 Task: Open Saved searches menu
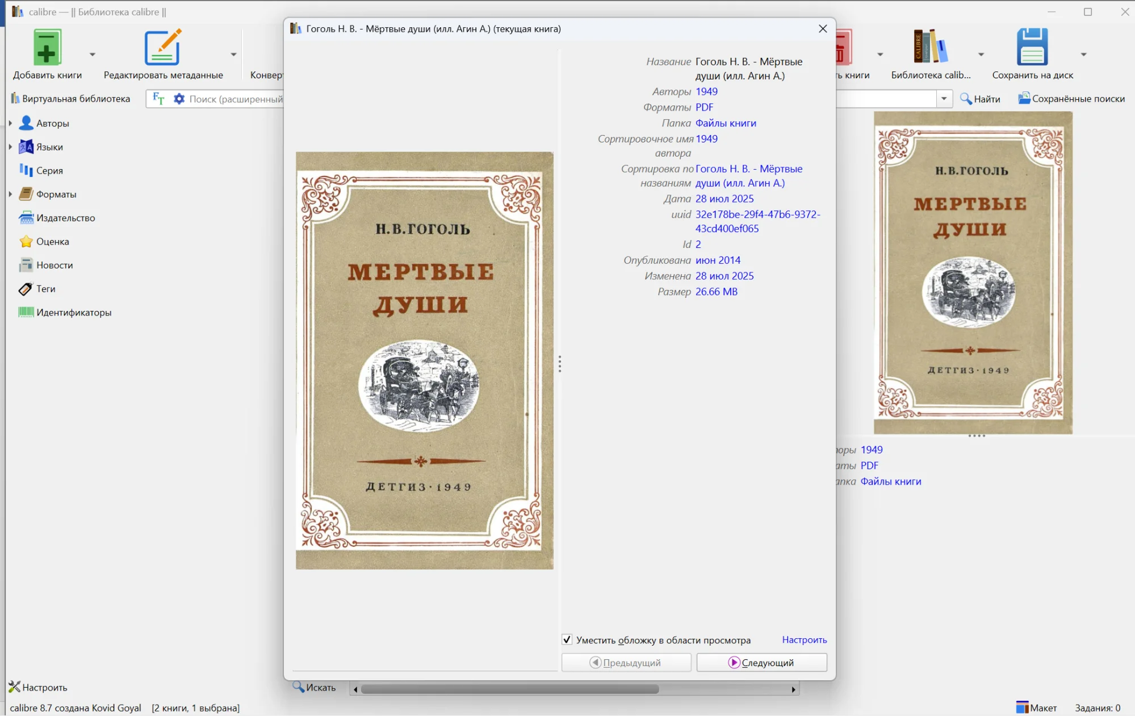[x=1071, y=99]
